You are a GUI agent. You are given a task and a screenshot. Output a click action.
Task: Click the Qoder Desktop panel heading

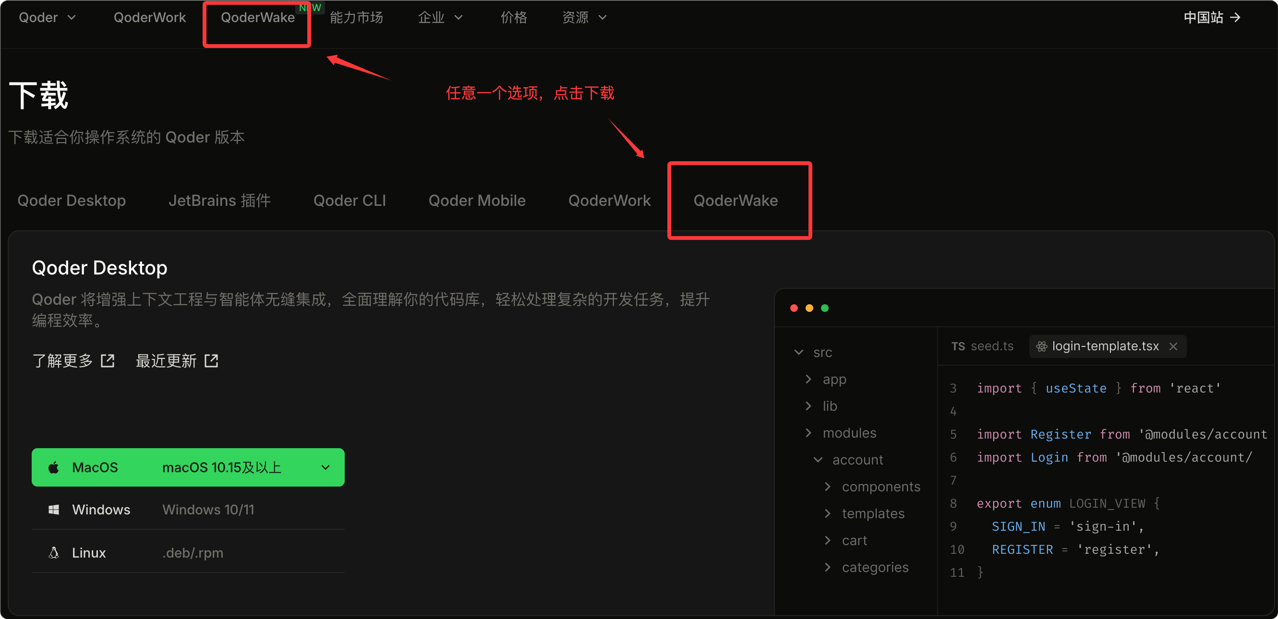pos(100,268)
